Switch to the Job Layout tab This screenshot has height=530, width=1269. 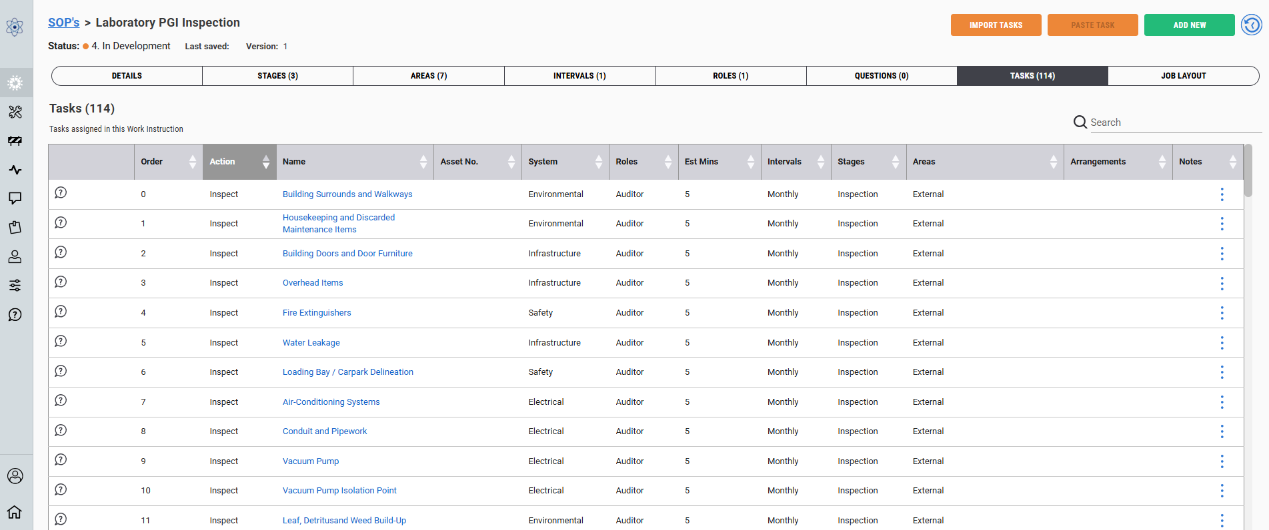tap(1183, 76)
